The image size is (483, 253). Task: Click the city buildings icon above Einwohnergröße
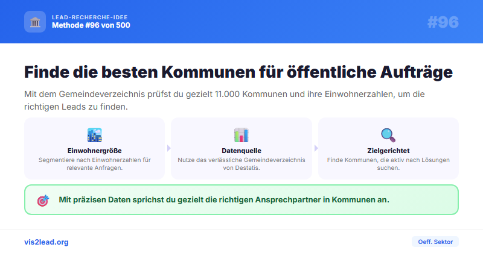(95, 136)
